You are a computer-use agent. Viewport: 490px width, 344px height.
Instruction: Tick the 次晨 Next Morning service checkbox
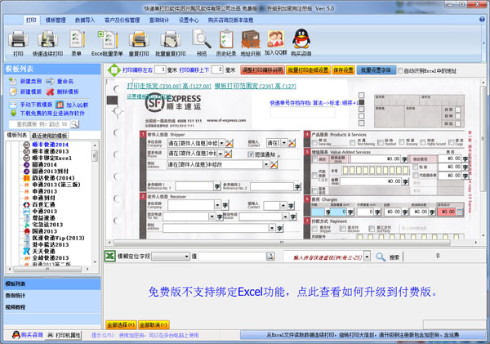(x=353, y=143)
